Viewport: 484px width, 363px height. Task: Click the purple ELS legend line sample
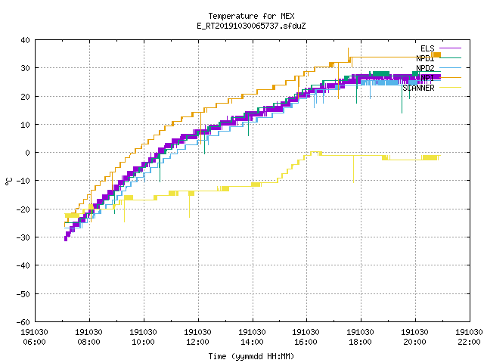(450, 48)
